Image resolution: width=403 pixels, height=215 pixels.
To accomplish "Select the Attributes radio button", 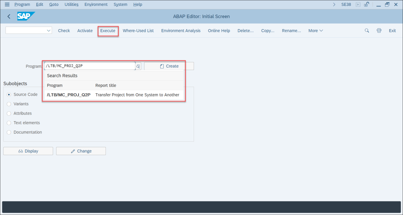I will click(x=9, y=113).
